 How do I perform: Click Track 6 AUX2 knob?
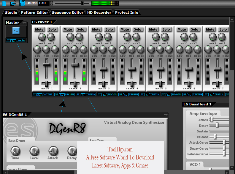193,37
